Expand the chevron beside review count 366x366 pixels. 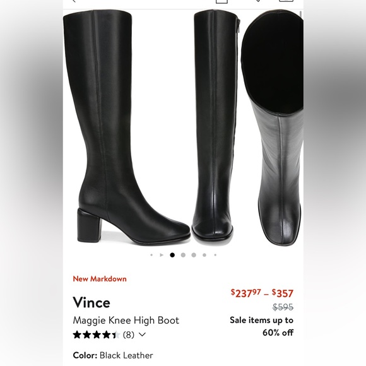[x=142, y=334]
